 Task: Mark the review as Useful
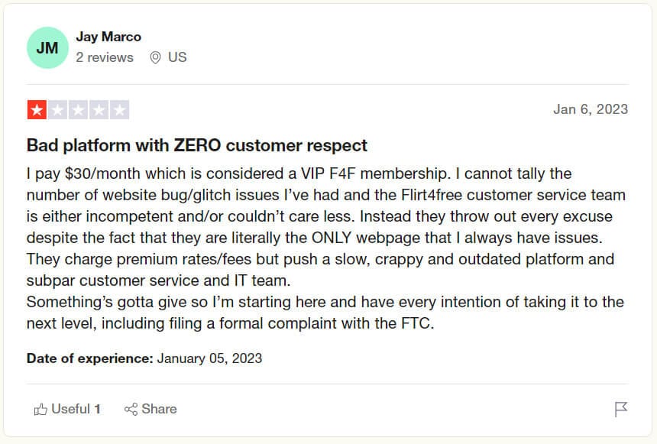tap(67, 409)
